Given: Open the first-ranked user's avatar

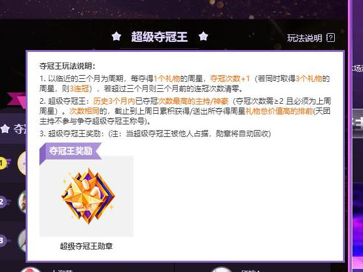Looking at the screenshot, I should pyautogui.click(x=22, y=163).
